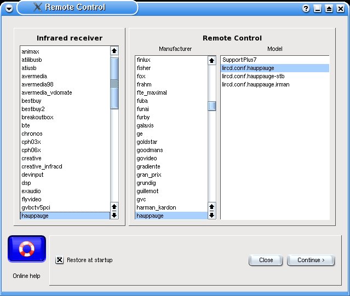Select animax in Infrared receiver list
The width and height of the screenshot is (350, 296).
(65, 51)
